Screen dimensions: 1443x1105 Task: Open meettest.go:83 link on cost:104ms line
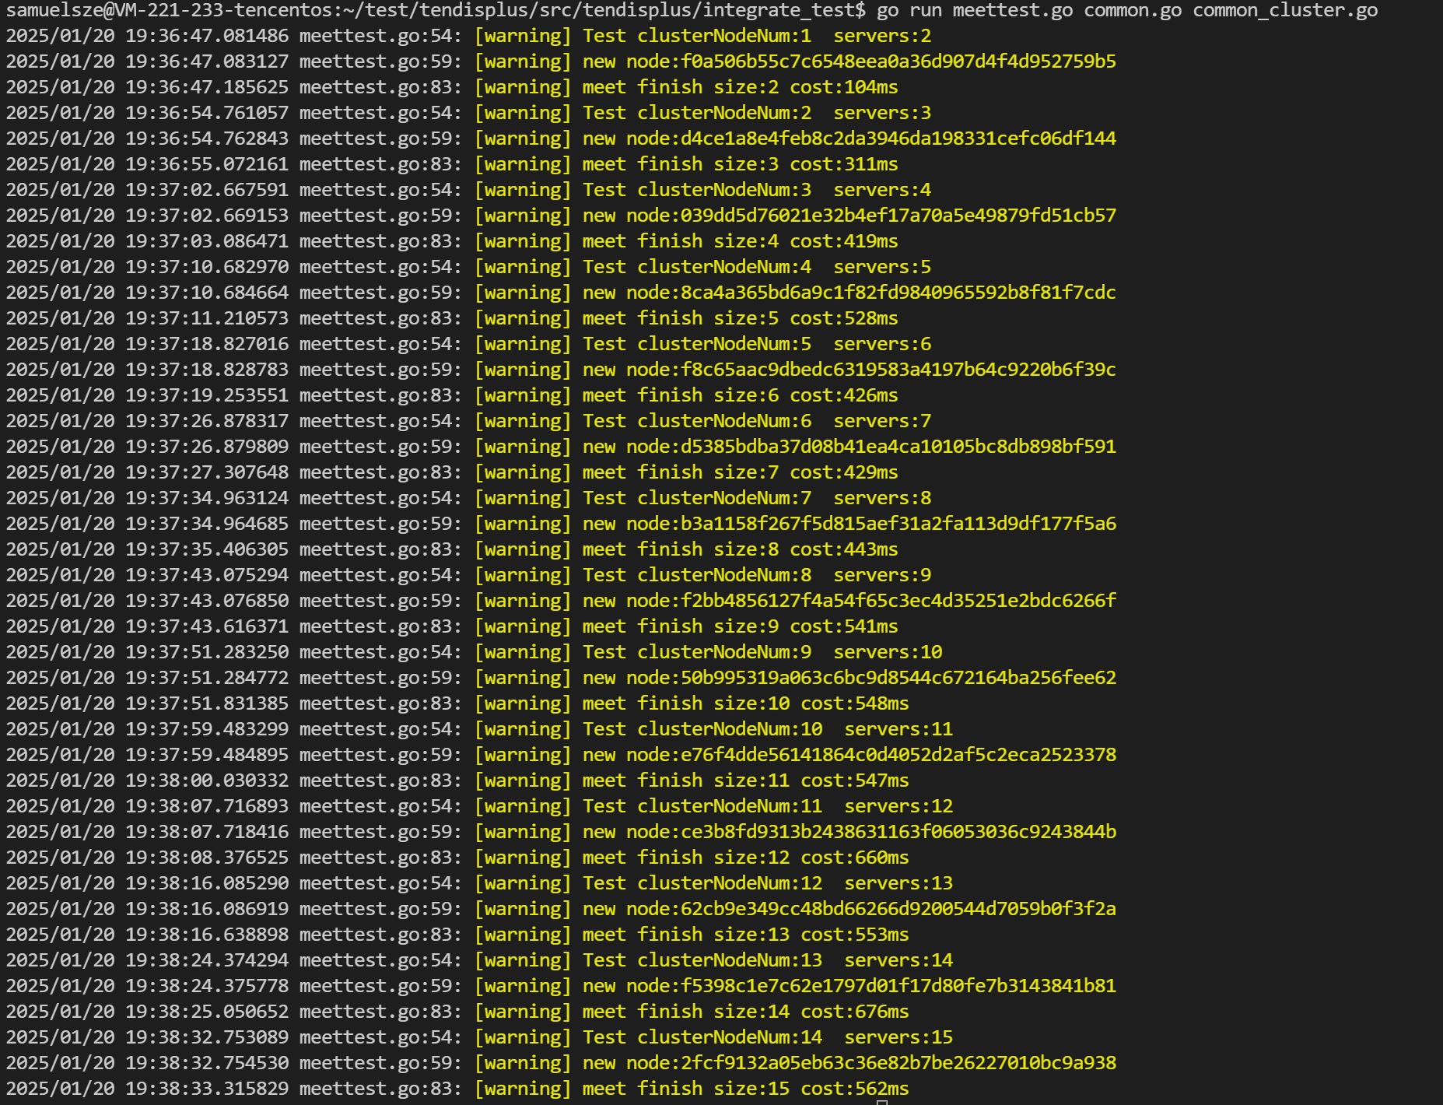tap(380, 87)
